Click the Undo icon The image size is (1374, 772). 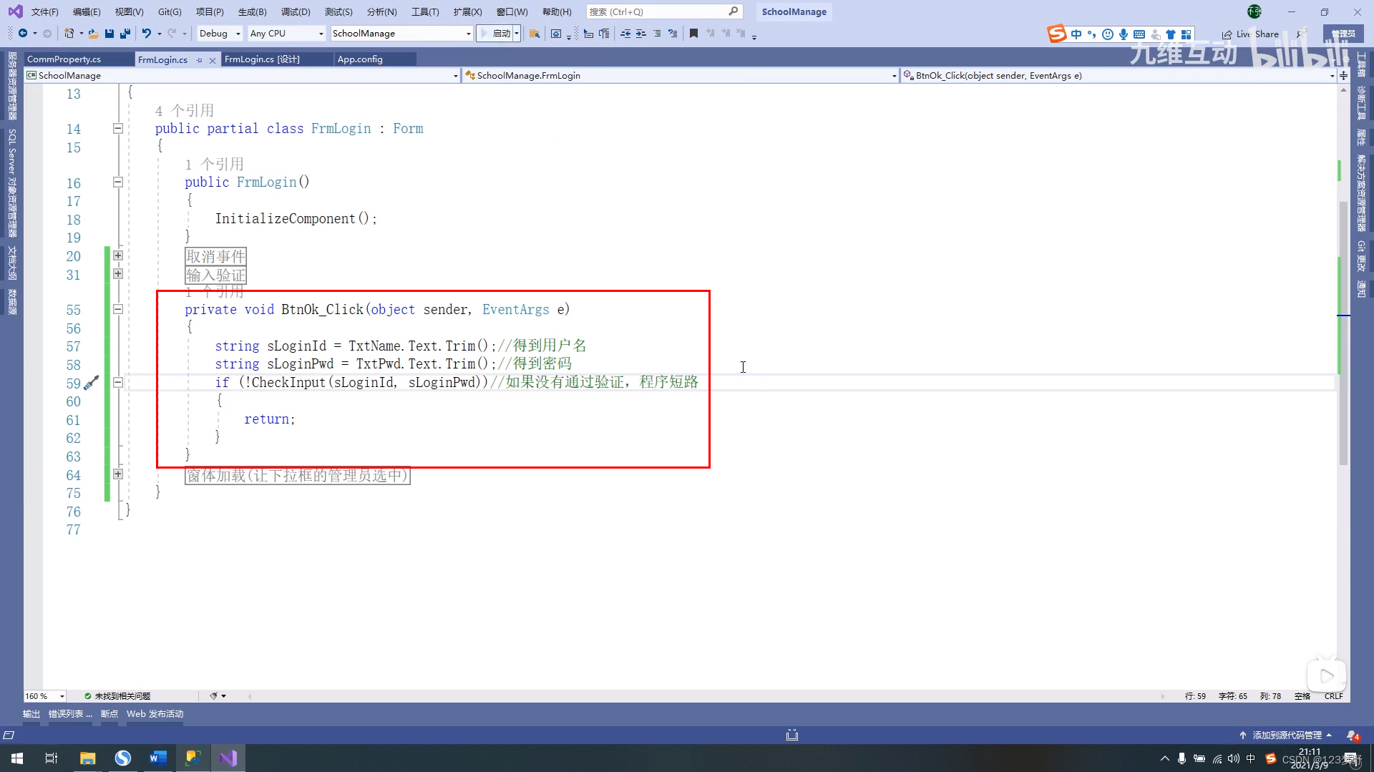[x=147, y=34]
